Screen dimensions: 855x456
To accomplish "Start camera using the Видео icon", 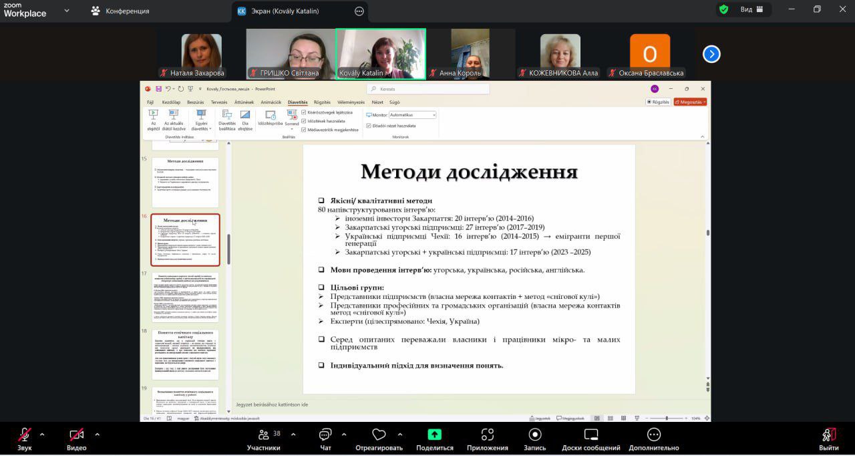I will (76, 435).
